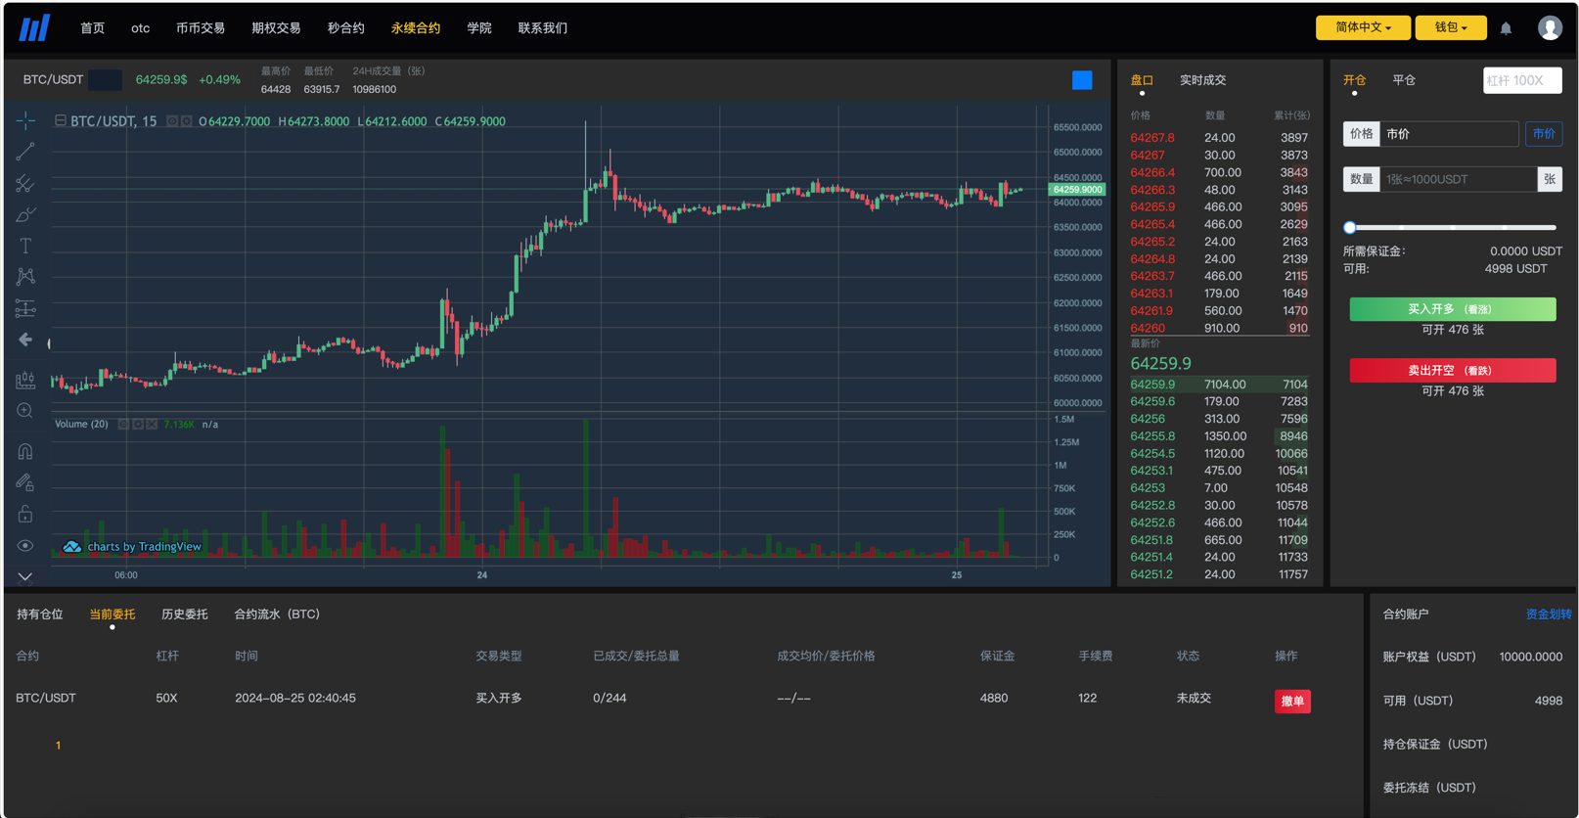1579x818 pixels.
Task: Switch to the 实时成交 tab
Action: [x=1202, y=80]
